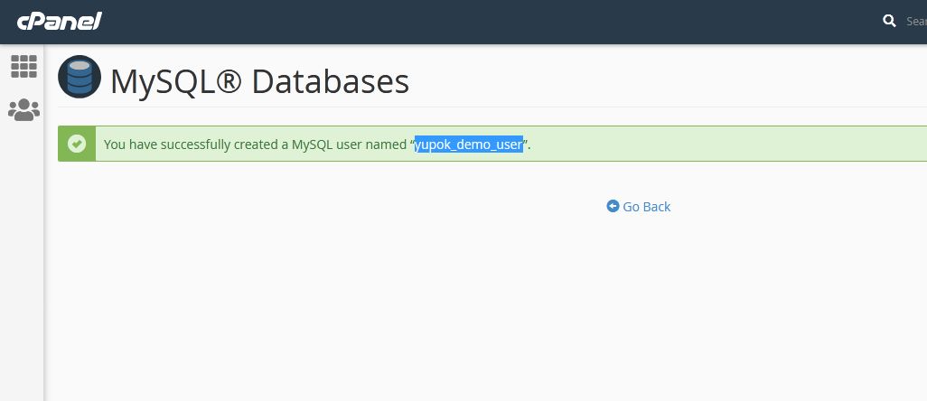The image size is (927, 401).
Task: Click the green success checkmark icon
Action: tap(76, 144)
